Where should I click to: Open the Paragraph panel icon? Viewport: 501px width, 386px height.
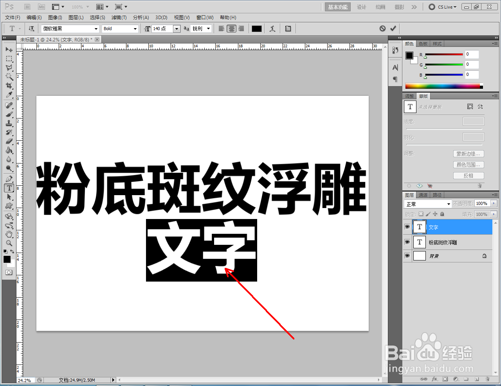pyautogui.click(x=395, y=79)
